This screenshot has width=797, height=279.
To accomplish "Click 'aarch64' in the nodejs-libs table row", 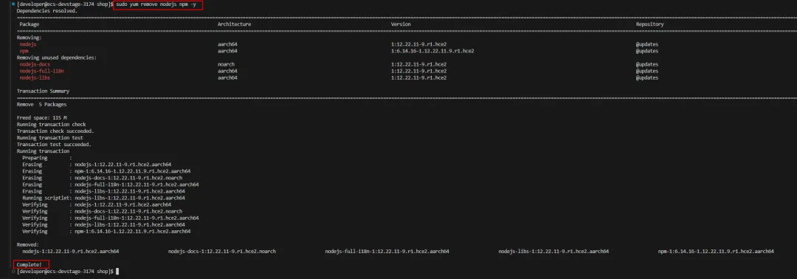I will [x=228, y=77].
